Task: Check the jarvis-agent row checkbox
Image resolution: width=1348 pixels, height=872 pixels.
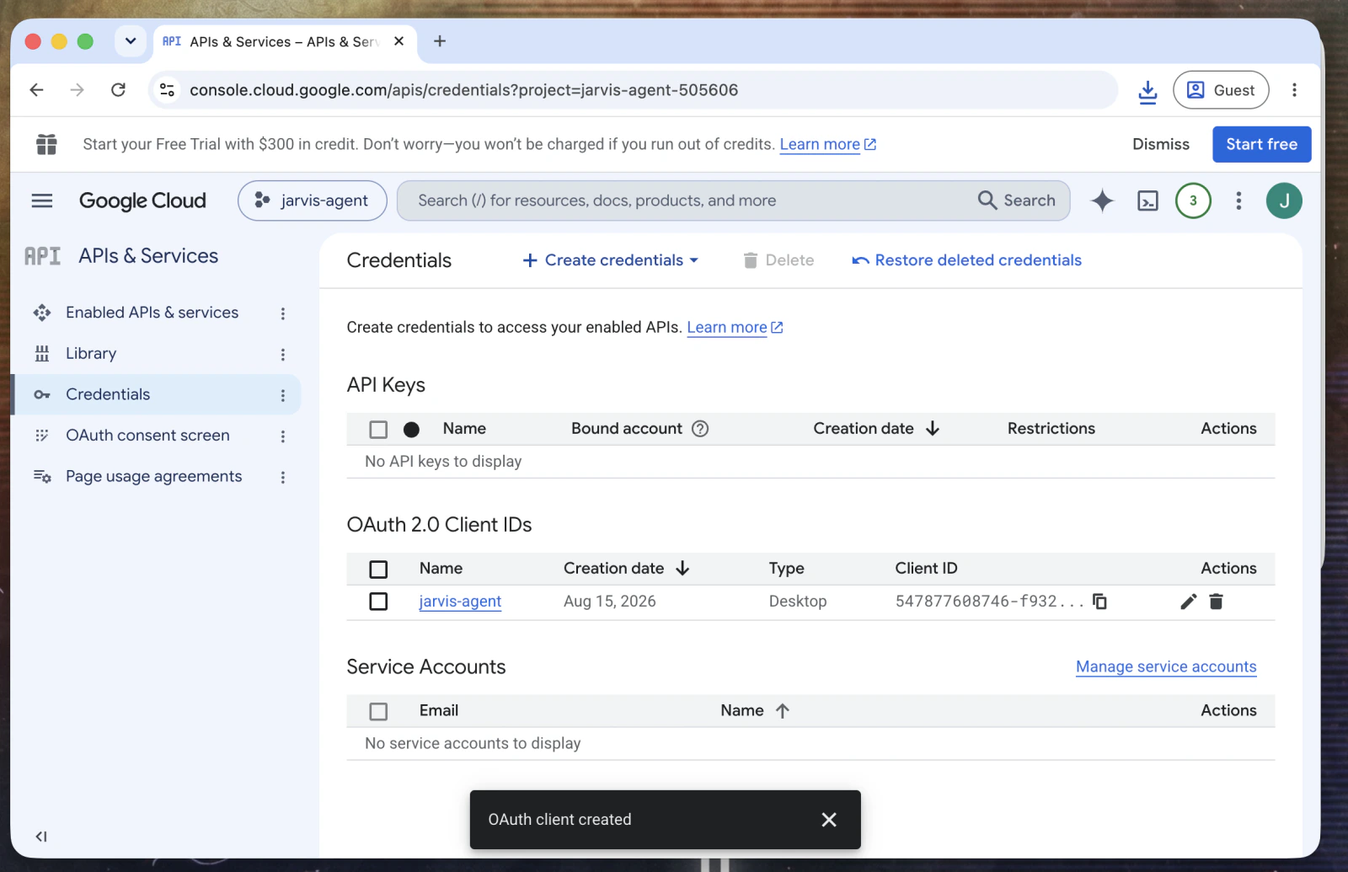Action: pos(378,602)
